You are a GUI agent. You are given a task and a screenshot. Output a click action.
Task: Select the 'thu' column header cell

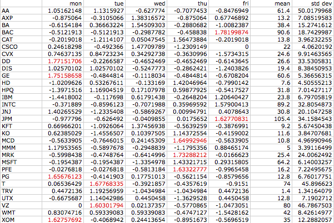[187, 3]
